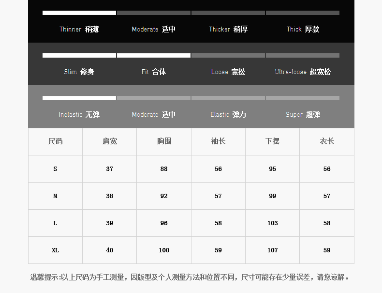Click the Ultra-loose 超宽松 label
The width and height of the screenshot is (382, 293).
tap(302, 72)
